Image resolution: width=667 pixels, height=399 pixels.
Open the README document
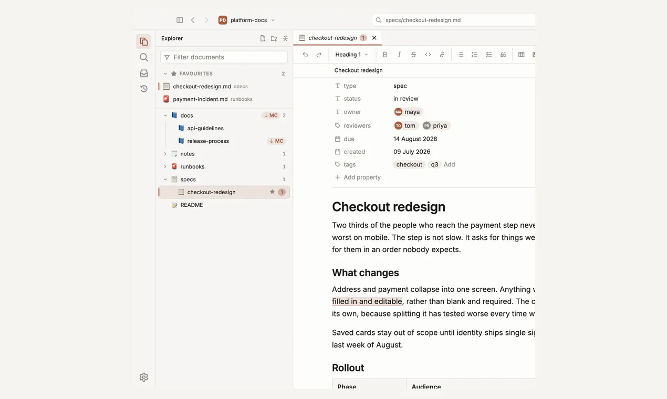[224, 205]
